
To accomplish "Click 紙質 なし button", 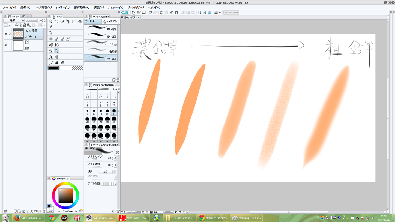I will 106,172.
